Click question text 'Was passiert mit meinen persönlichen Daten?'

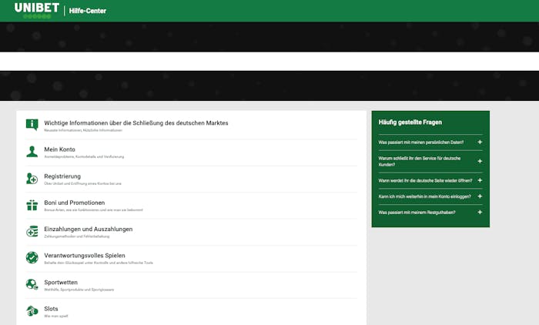click(x=420, y=142)
